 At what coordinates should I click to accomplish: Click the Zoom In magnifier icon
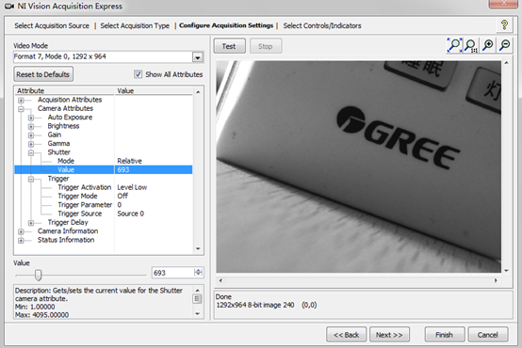point(488,45)
